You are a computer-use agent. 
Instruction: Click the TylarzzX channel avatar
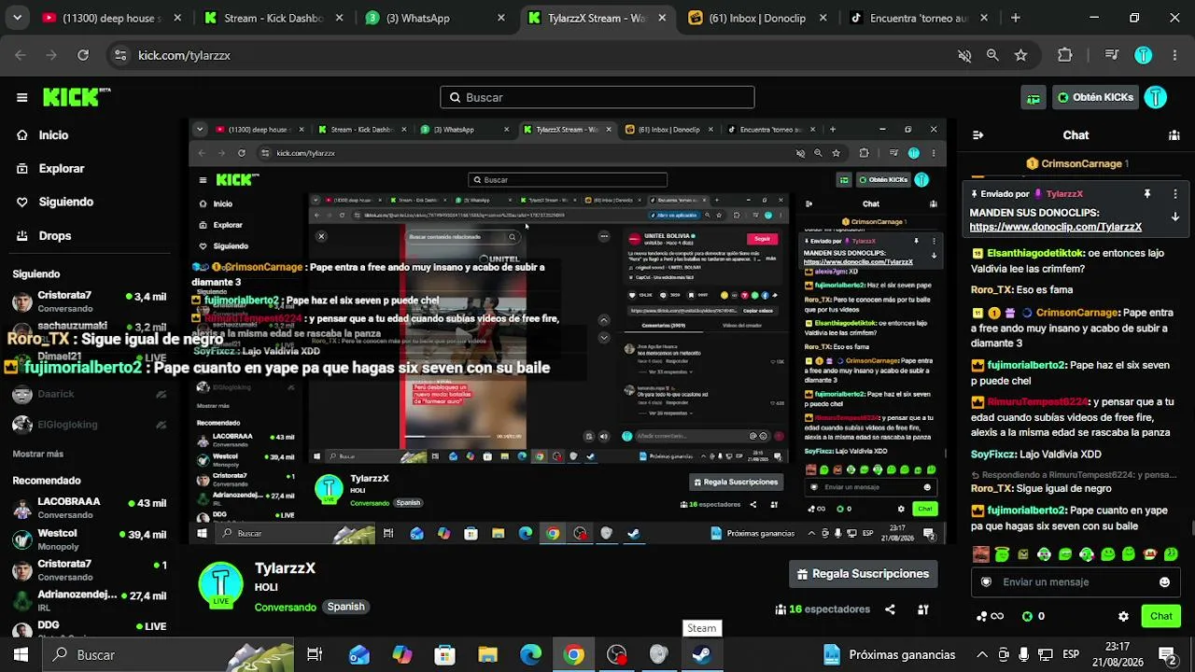pyautogui.click(x=221, y=584)
